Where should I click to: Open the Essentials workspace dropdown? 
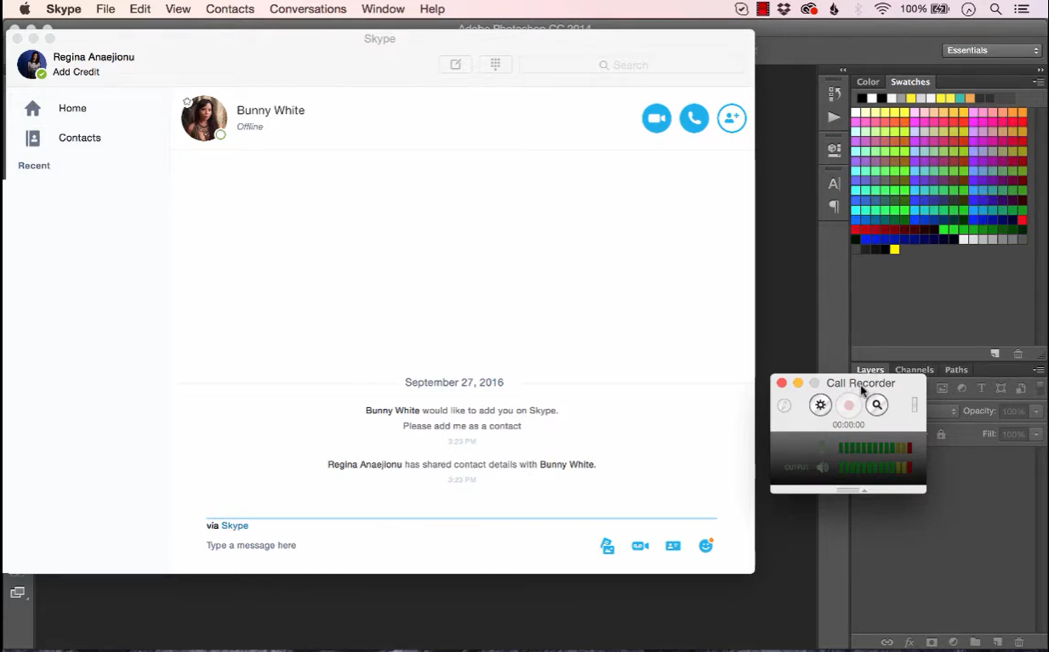991,50
